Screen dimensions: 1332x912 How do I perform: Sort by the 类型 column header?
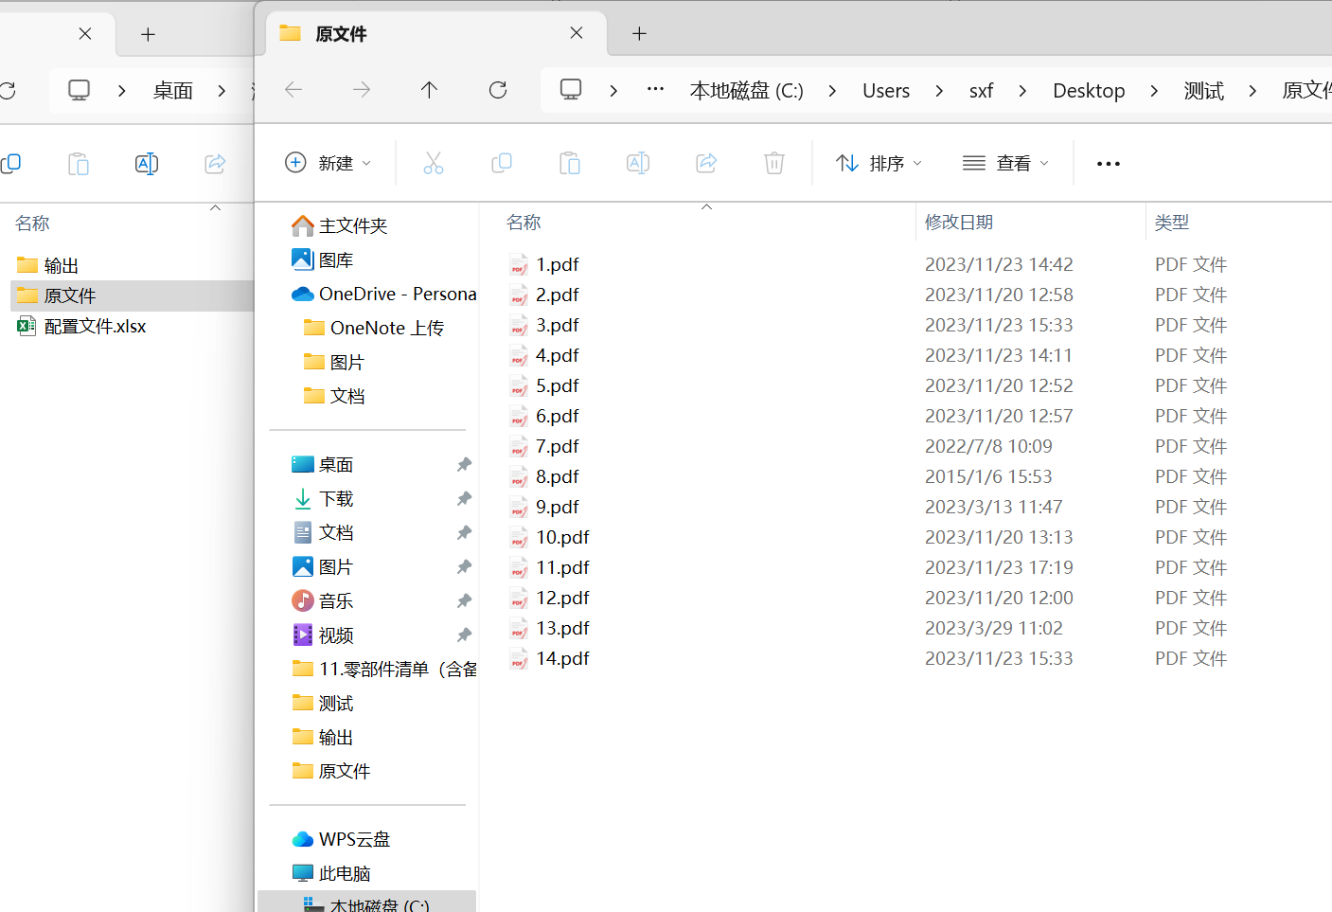click(x=1172, y=222)
